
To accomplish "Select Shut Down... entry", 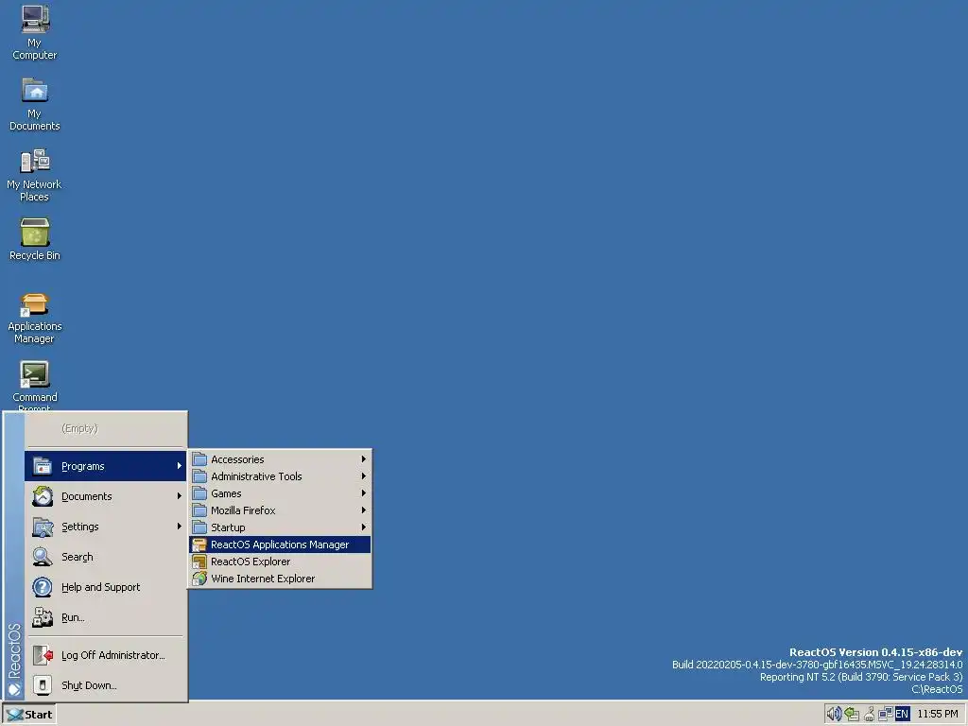I will coord(106,685).
